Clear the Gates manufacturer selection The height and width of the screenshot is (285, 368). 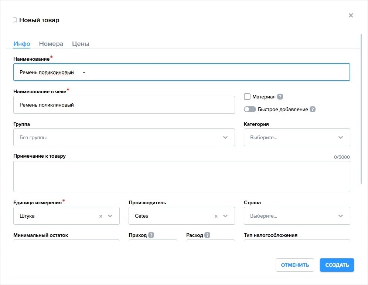pos(216,216)
